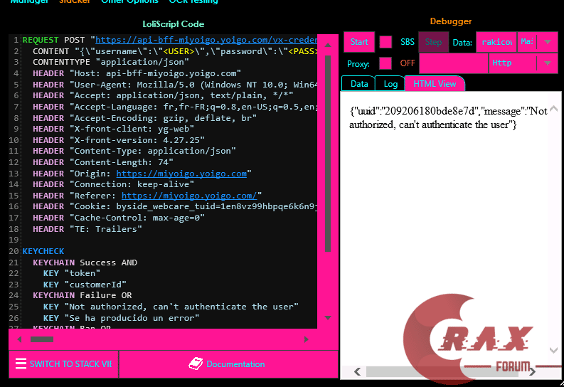This screenshot has width=564, height=387.
Task: Click the empty proxy address field
Action: coord(454,63)
